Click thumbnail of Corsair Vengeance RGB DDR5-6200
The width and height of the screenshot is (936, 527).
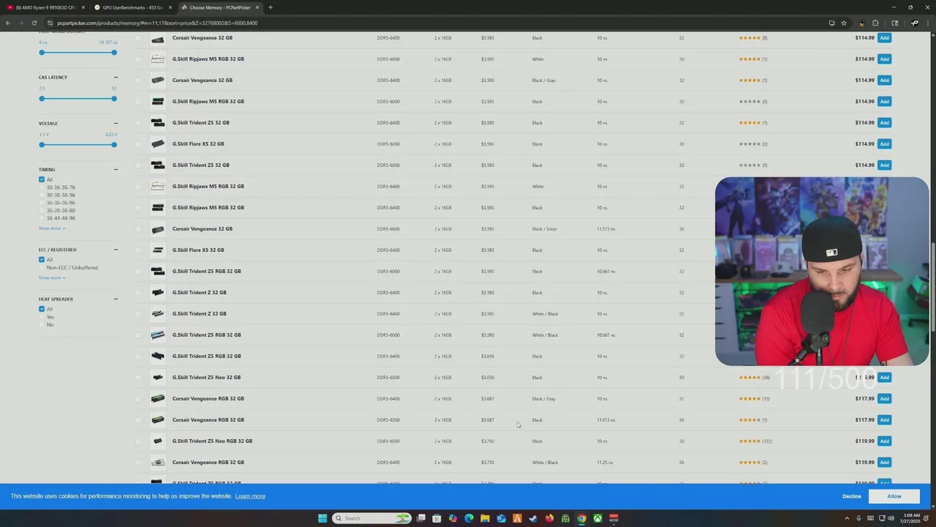(157, 420)
